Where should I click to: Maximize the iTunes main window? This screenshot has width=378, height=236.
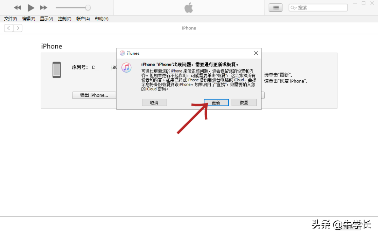[364, 3]
